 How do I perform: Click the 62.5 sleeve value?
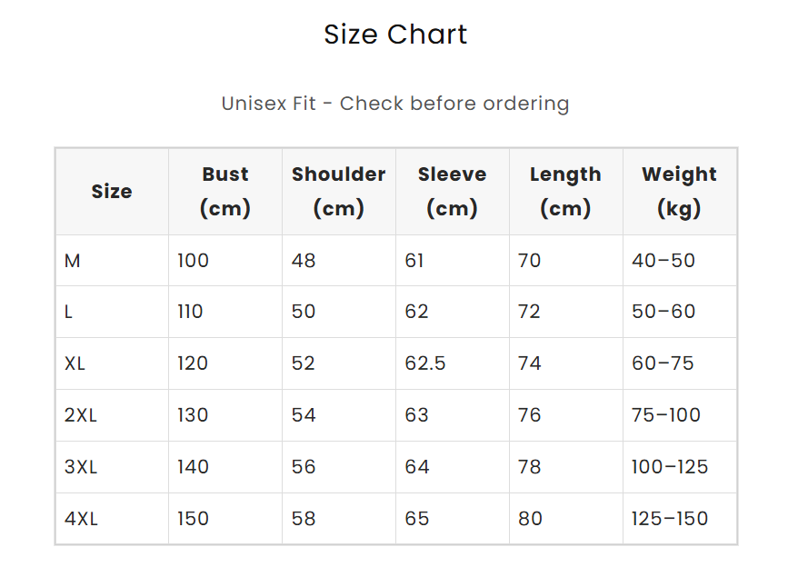pos(425,363)
